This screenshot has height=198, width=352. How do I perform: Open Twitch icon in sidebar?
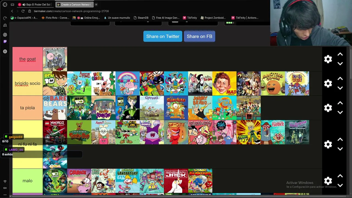pyautogui.click(x=5, y=42)
